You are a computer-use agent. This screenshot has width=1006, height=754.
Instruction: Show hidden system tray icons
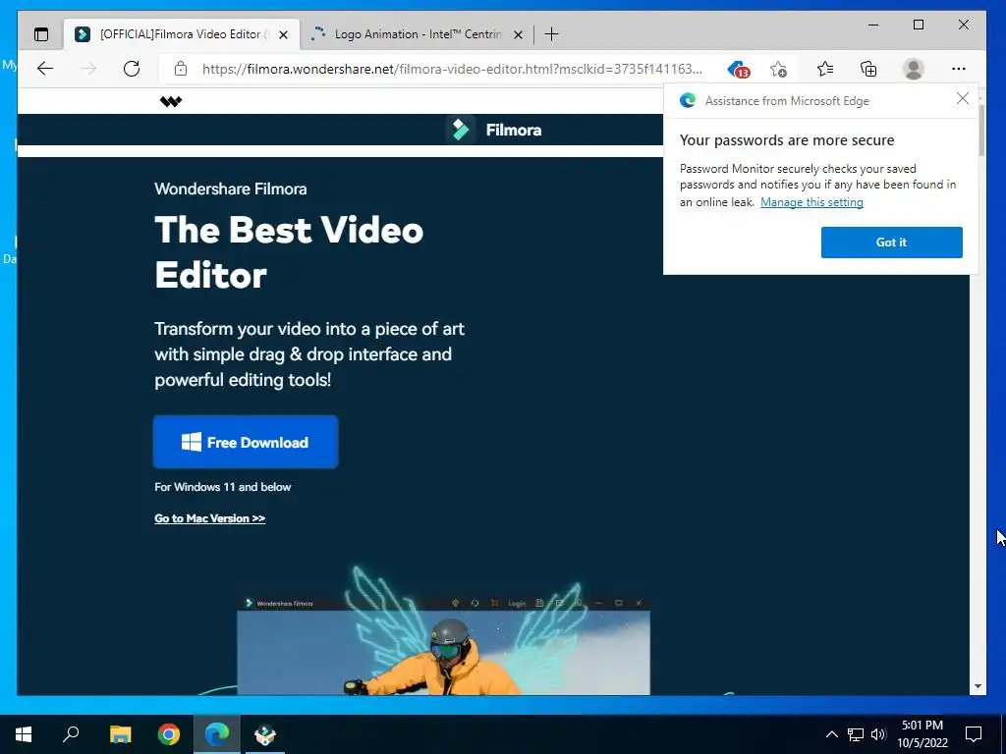(831, 734)
